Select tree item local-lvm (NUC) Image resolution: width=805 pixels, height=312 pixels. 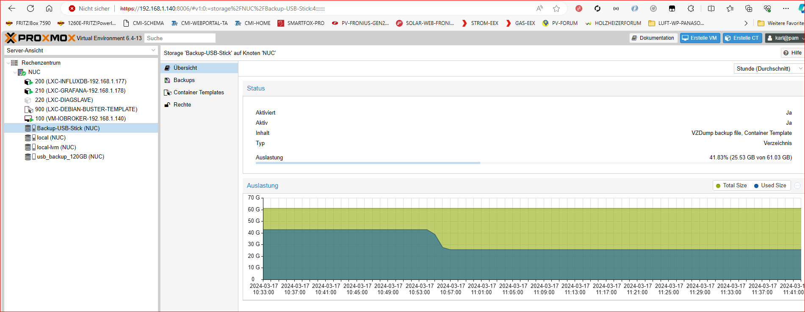coord(80,147)
